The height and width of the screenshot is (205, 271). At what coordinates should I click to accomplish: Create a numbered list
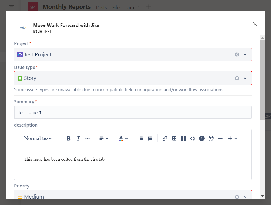(150, 138)
